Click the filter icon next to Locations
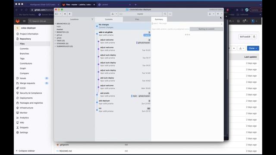 coord(92,19)
